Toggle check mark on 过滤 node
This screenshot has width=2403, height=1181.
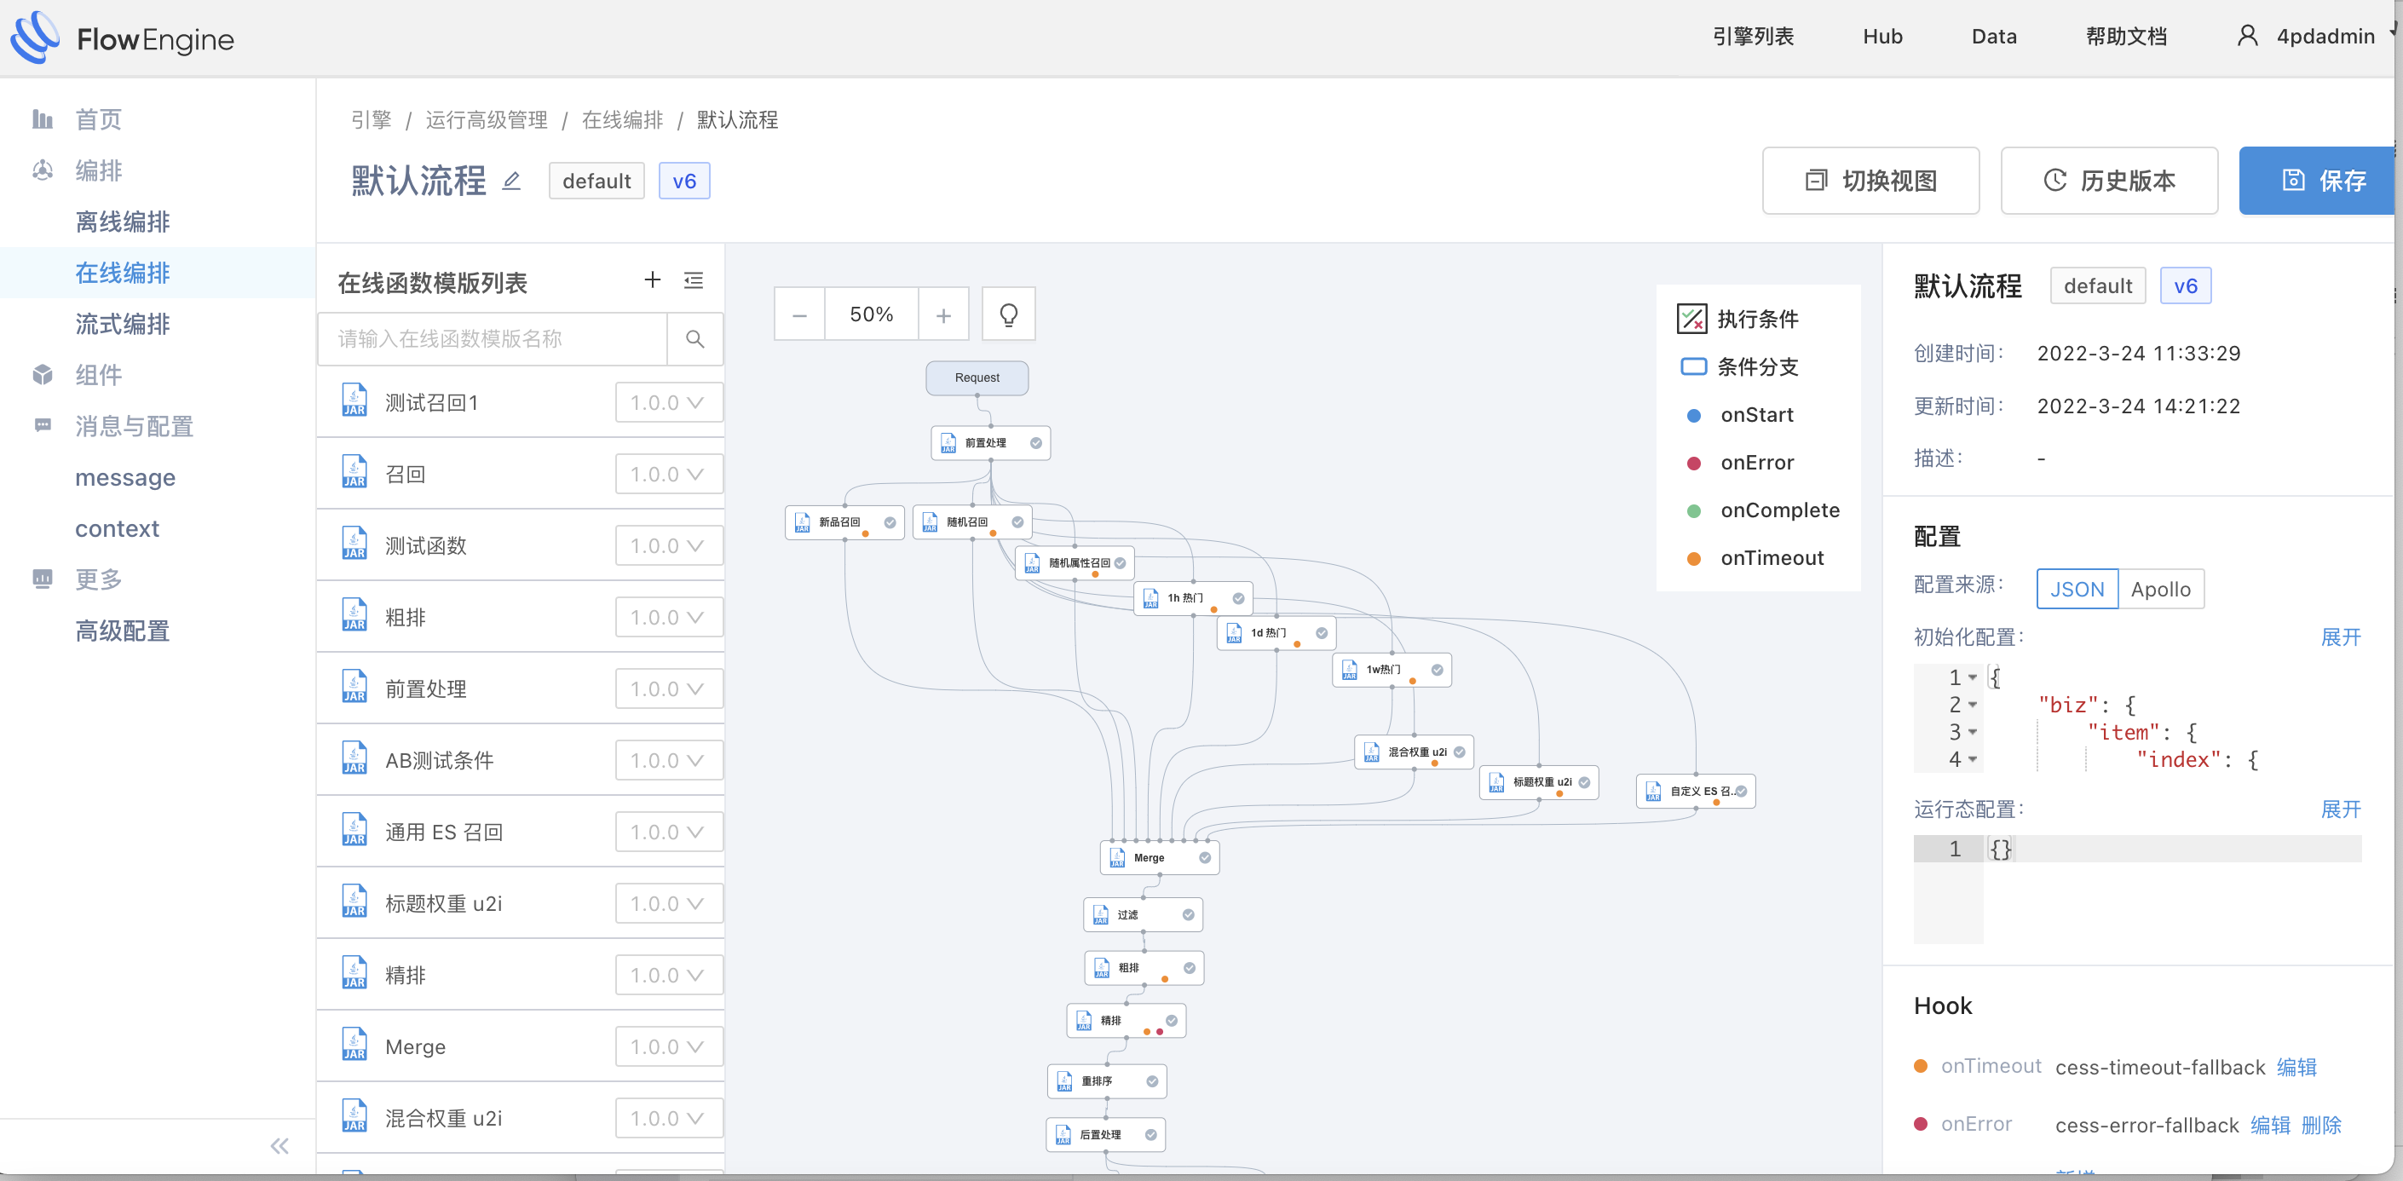(x=1189, y=915)
